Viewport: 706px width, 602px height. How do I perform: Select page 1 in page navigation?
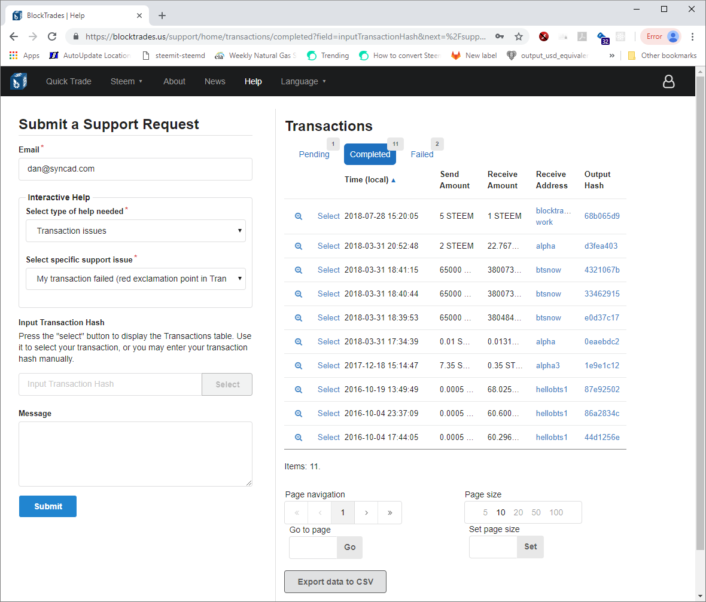coord(343,512)
